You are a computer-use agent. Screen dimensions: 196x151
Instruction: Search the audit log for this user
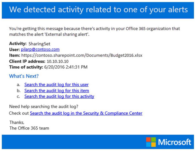[56, 85]
